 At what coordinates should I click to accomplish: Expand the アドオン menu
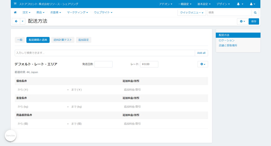click(x=166, y=4)
